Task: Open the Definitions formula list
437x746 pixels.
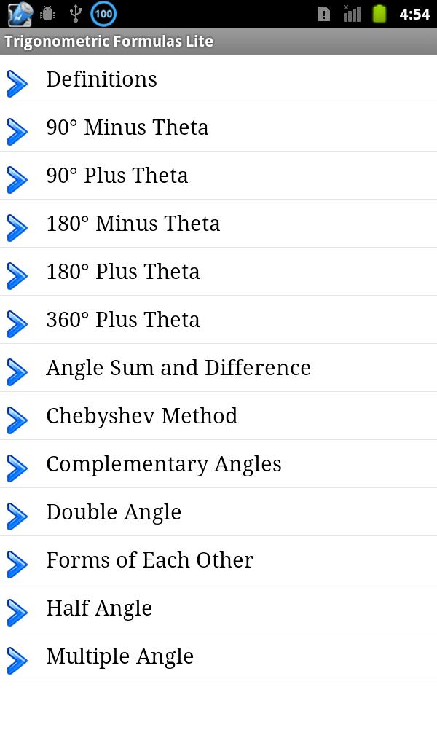Action: coord(102,79)
